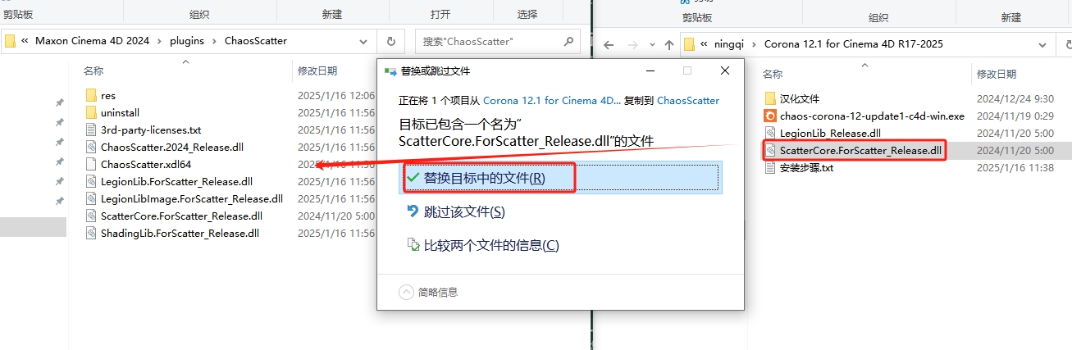Close the replace or skip files dialog
This screenshot has width=1072, height=350.
tap(725, 71)
